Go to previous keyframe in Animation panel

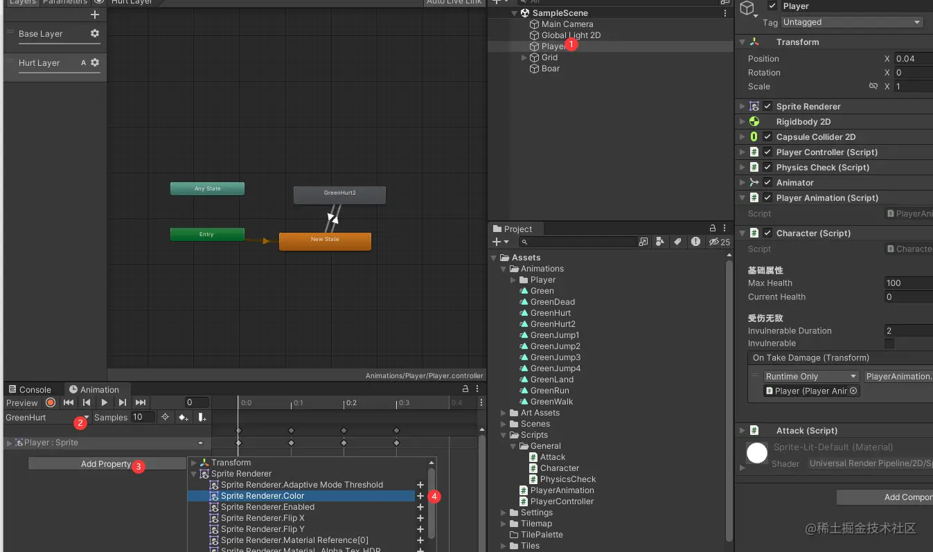87,402
